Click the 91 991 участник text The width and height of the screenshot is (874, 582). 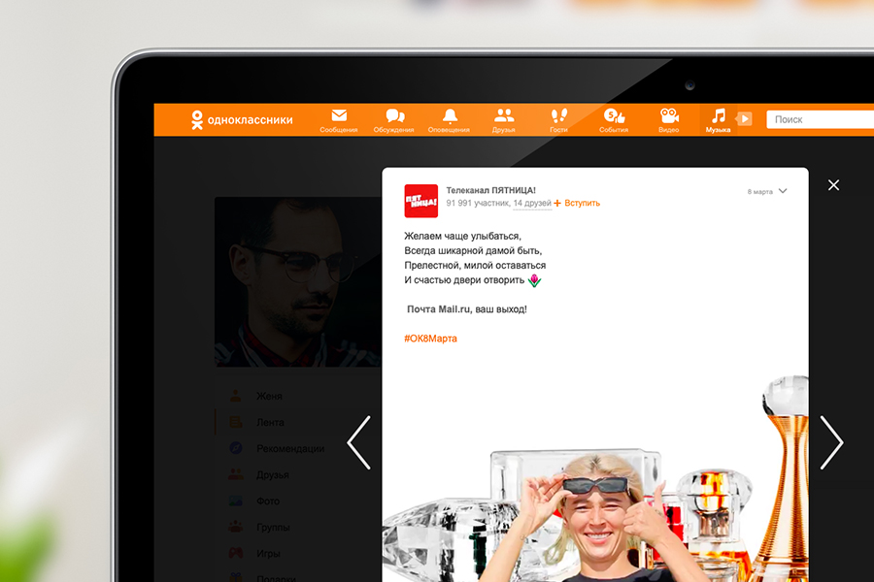coord(478,204)
